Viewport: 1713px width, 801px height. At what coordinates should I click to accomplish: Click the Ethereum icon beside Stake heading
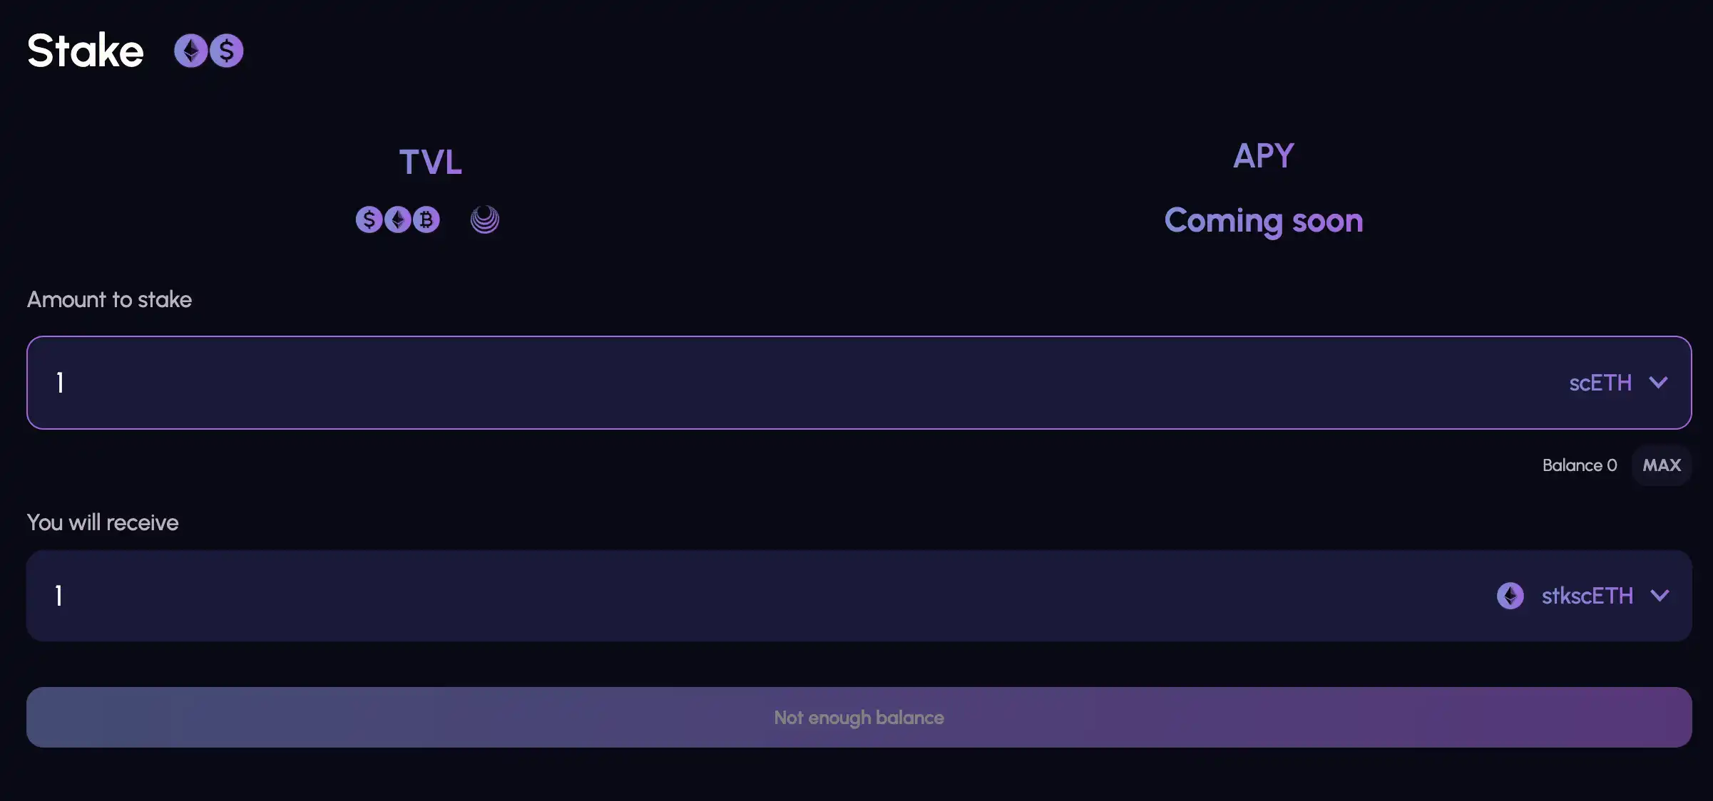pos(190,51)
